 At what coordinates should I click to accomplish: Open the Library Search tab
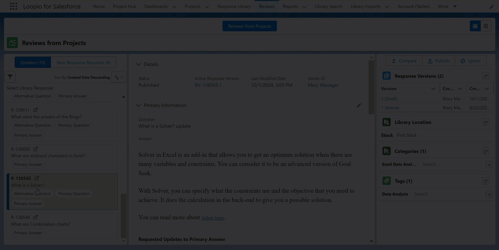point(328,7)
